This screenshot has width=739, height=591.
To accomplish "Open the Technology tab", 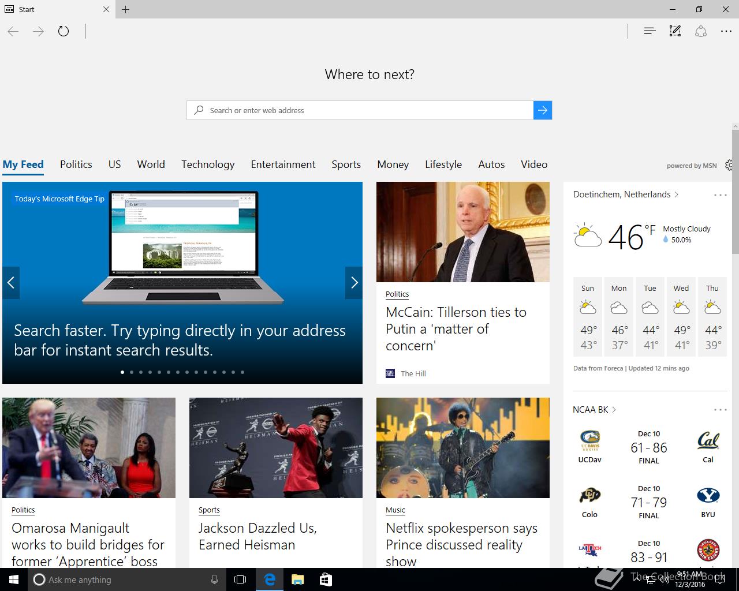I will click(208, 164).
